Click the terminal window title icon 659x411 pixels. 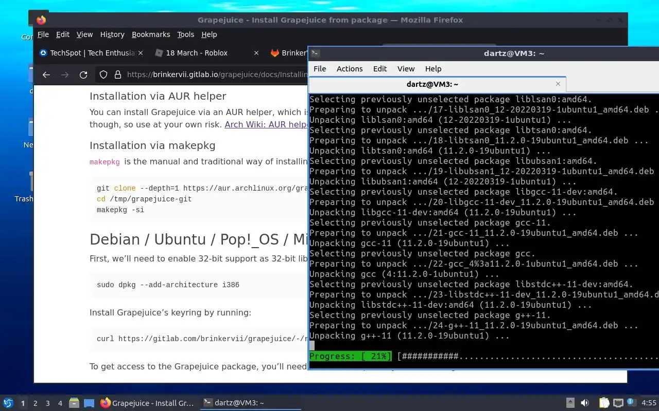(316, 53)
